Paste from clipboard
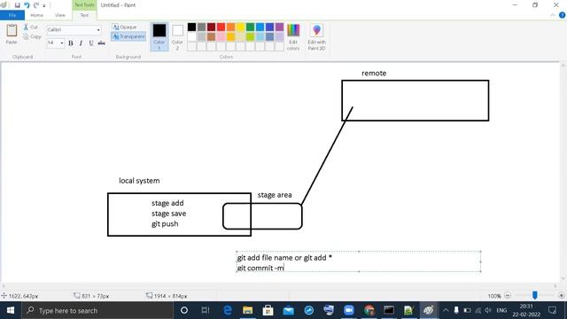The height and width of the screenshot is (319, 567). [12, 35]
